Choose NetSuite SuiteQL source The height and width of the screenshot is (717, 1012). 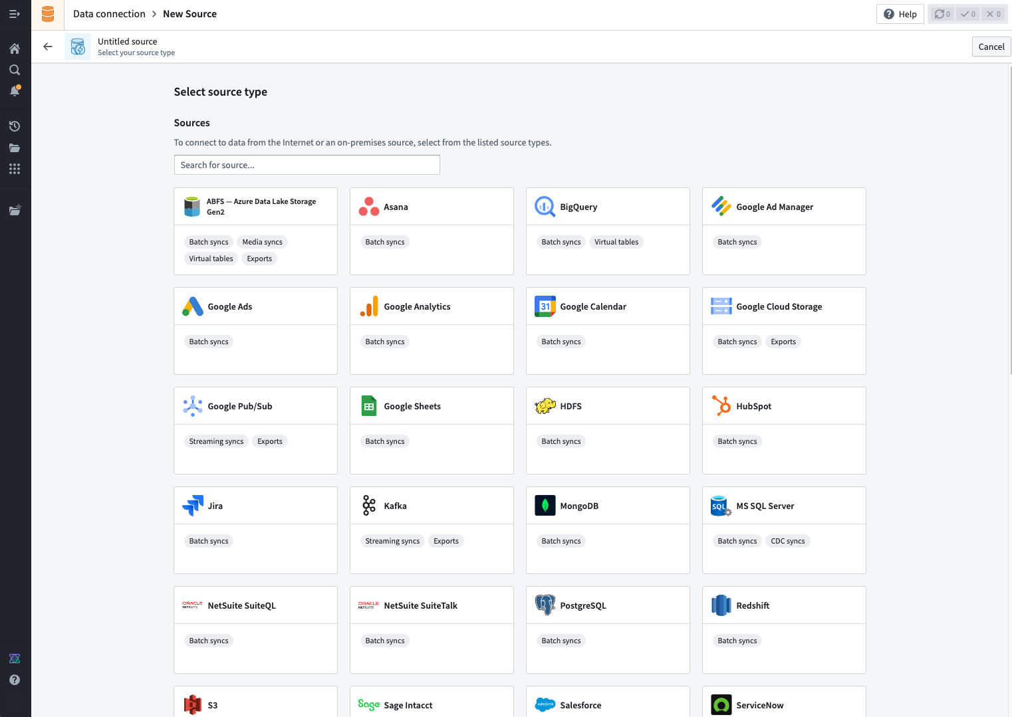click(255, 630)
